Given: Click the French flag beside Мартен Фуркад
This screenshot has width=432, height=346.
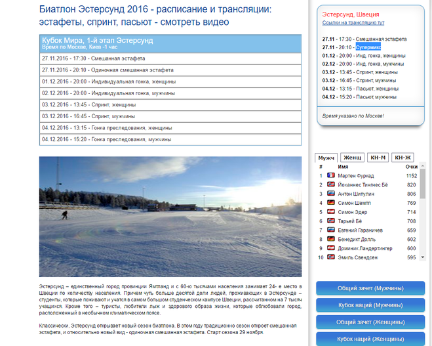Looking at the screenshot, I should (x=331, y=176).
